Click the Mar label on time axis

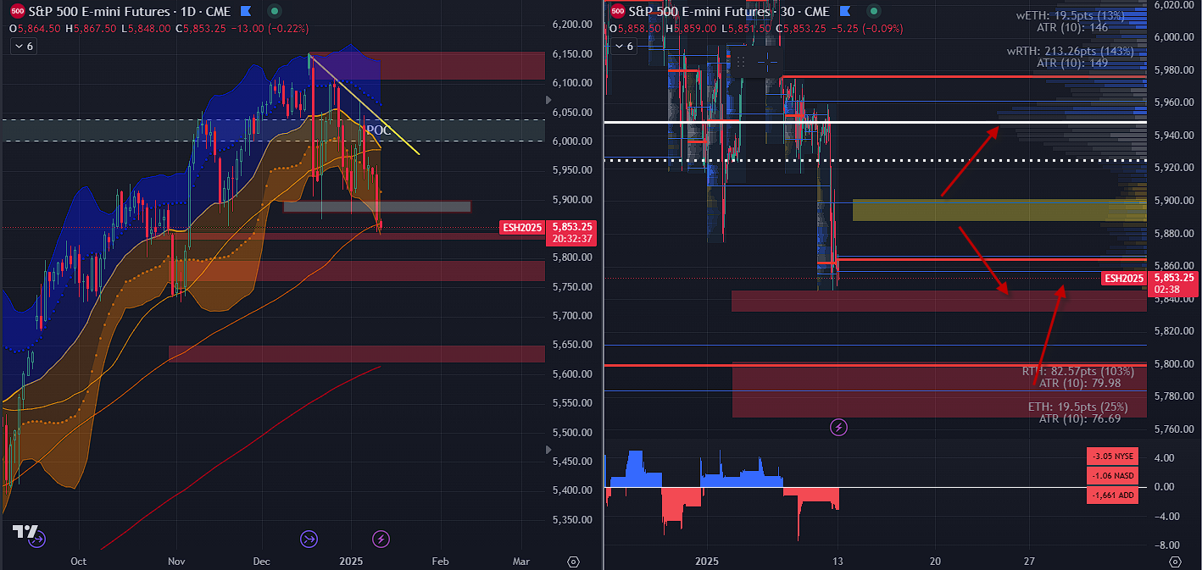(x=521, y=562)
